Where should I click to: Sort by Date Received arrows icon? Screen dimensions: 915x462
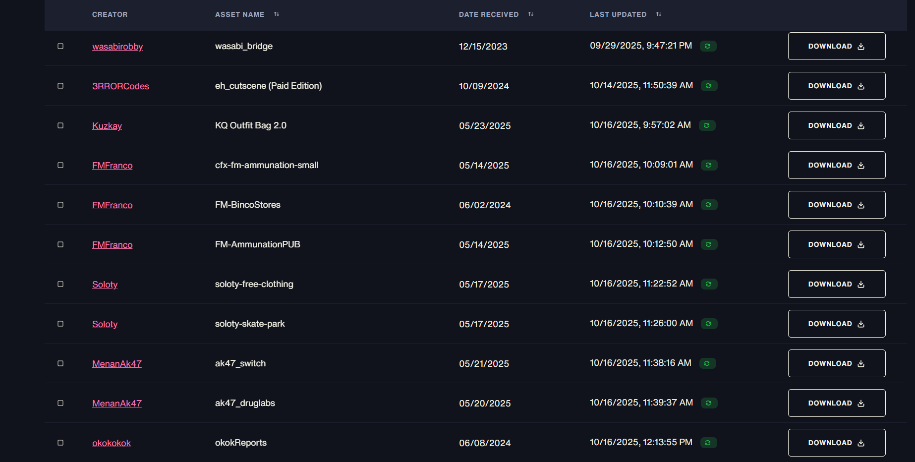coord(531,14)
